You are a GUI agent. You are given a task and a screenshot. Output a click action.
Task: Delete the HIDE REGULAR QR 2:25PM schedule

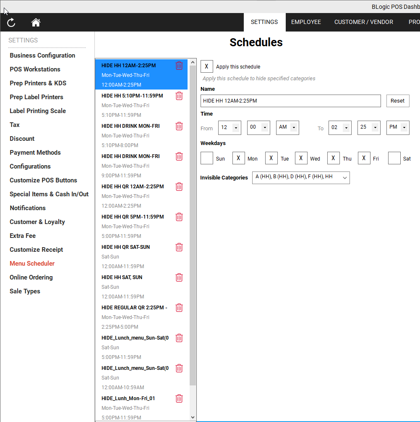coord(179,308)
